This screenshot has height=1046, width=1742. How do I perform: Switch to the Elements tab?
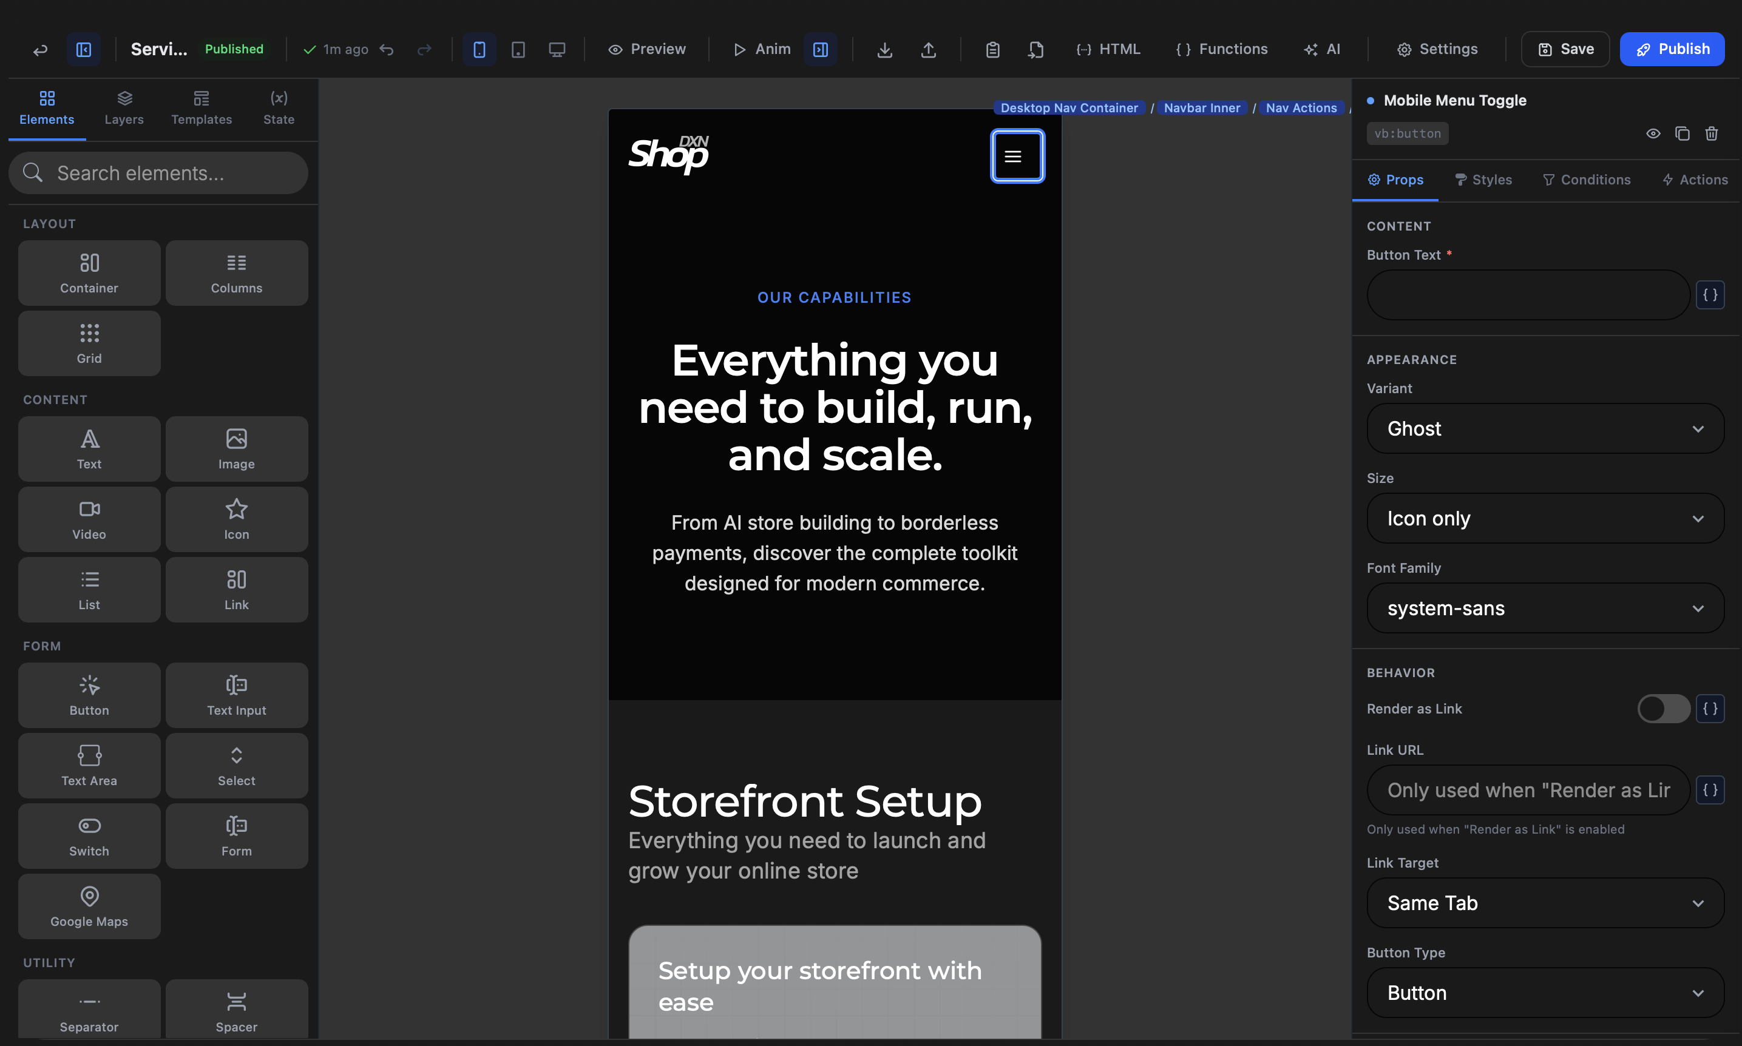(47, 109)
